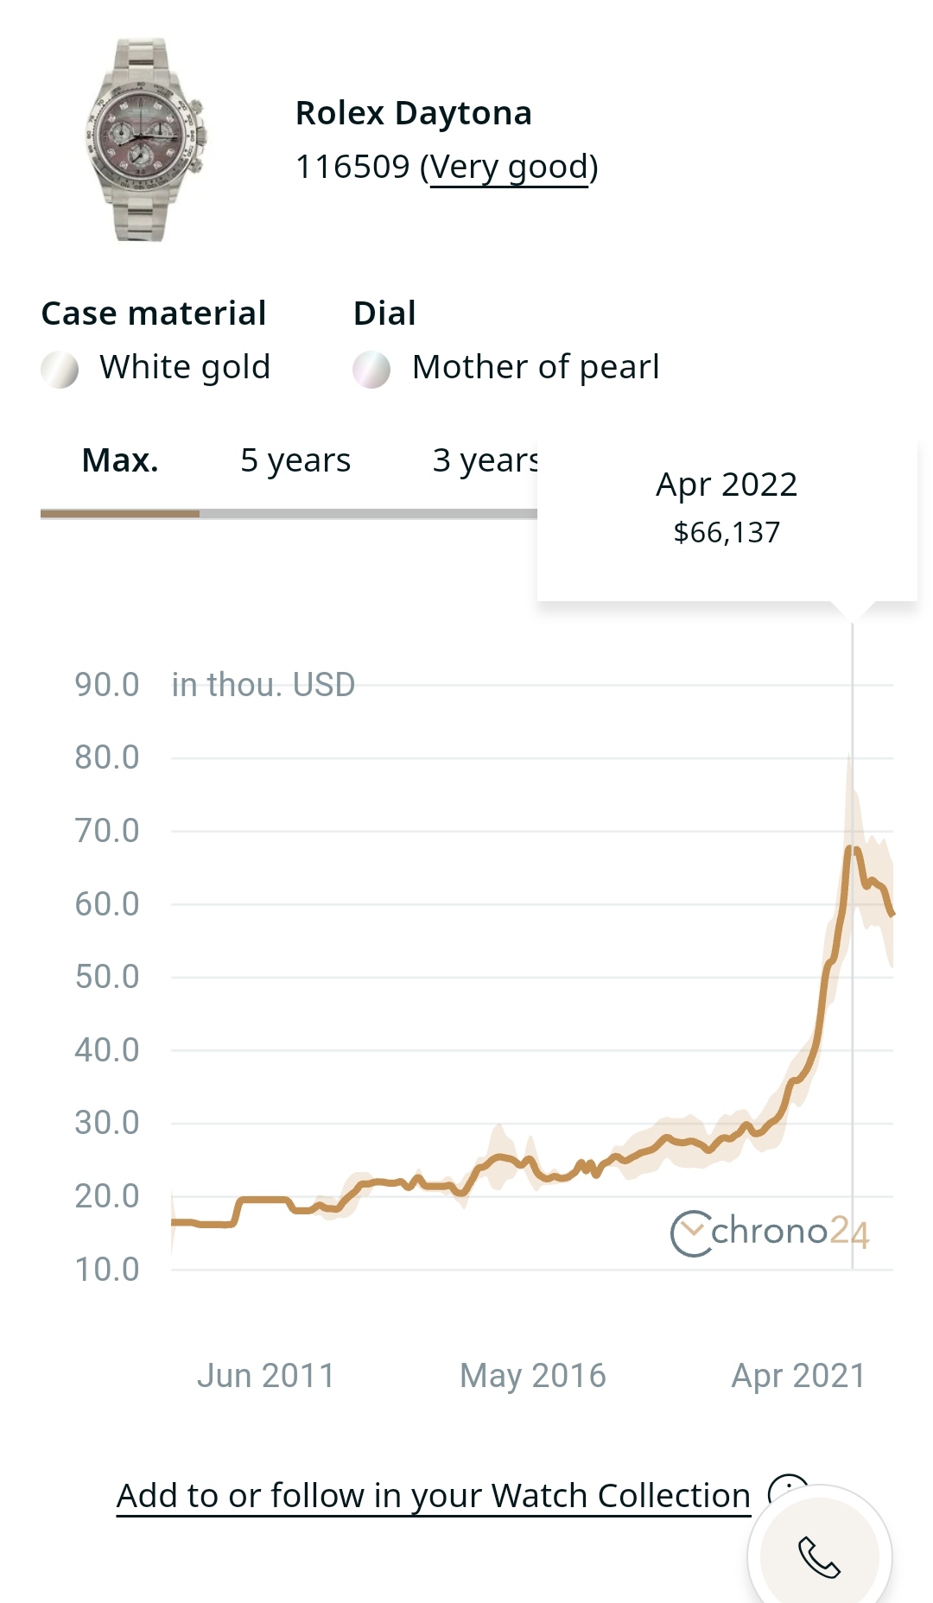Click the Rolex Daytona title text

[414, 113]
